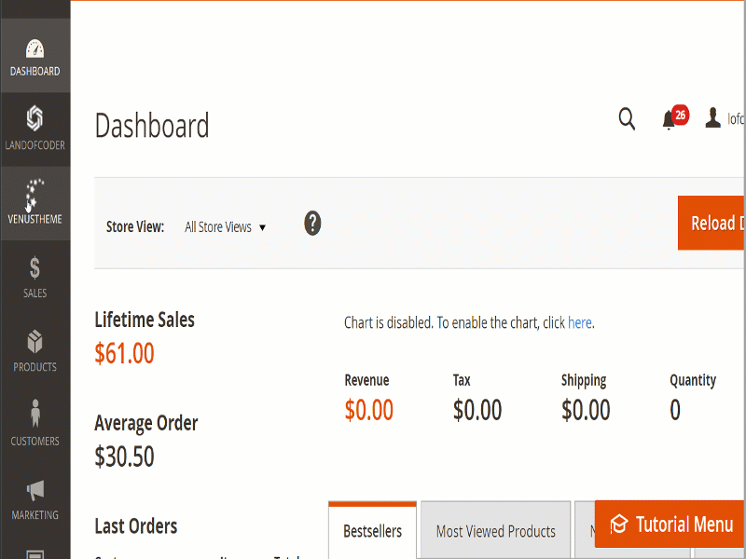Click the store view help question icon
746x559 pixels.
312,224
